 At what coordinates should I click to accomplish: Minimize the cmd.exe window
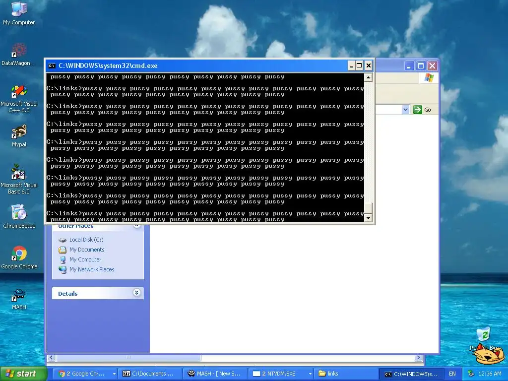click(351, 66)
